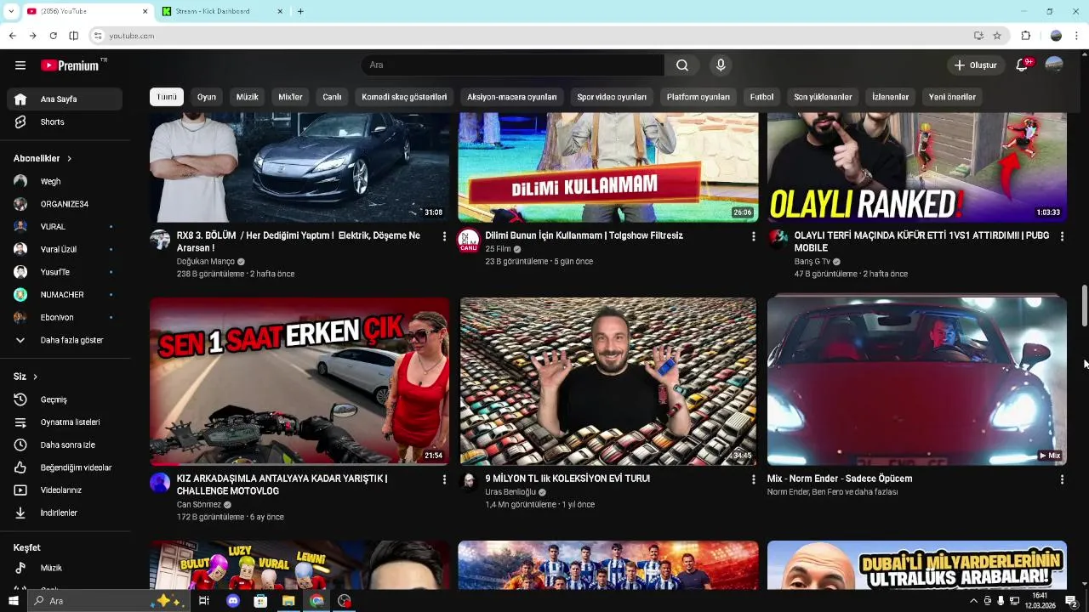1089x612 pixels.
Task: Open the YouTube hamburger guide menu
Action: pos(20,65)
